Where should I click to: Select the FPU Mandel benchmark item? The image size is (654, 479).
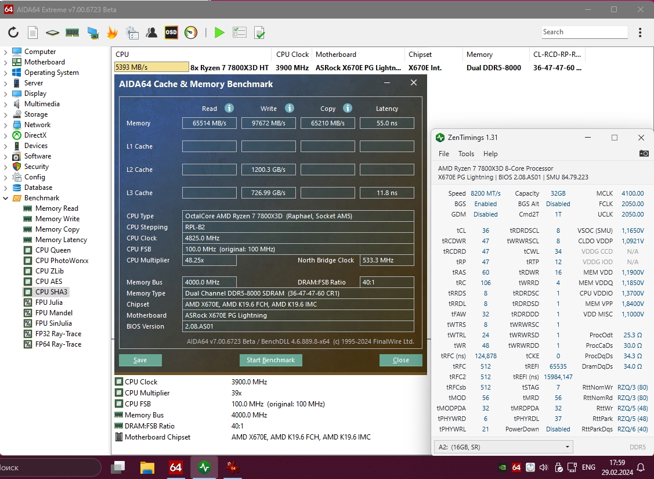(x=54, y=312)
